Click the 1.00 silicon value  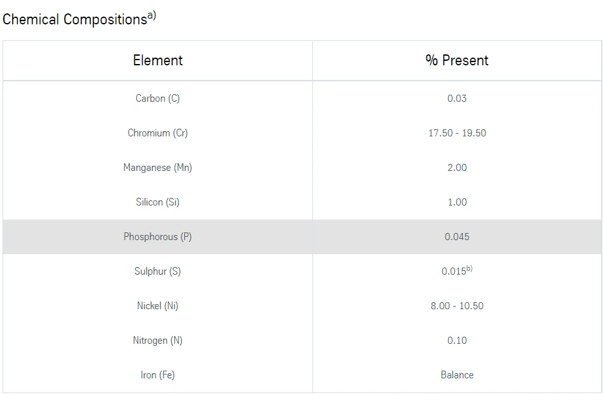pyautogui.click(x=457, y=202)
